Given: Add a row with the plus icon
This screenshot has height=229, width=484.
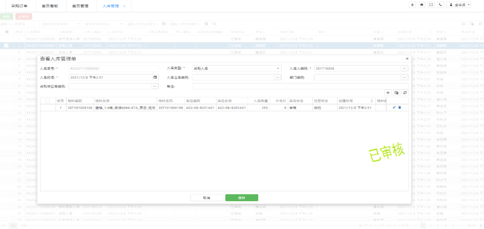Looking at the screenshot, I should (388, 93).
